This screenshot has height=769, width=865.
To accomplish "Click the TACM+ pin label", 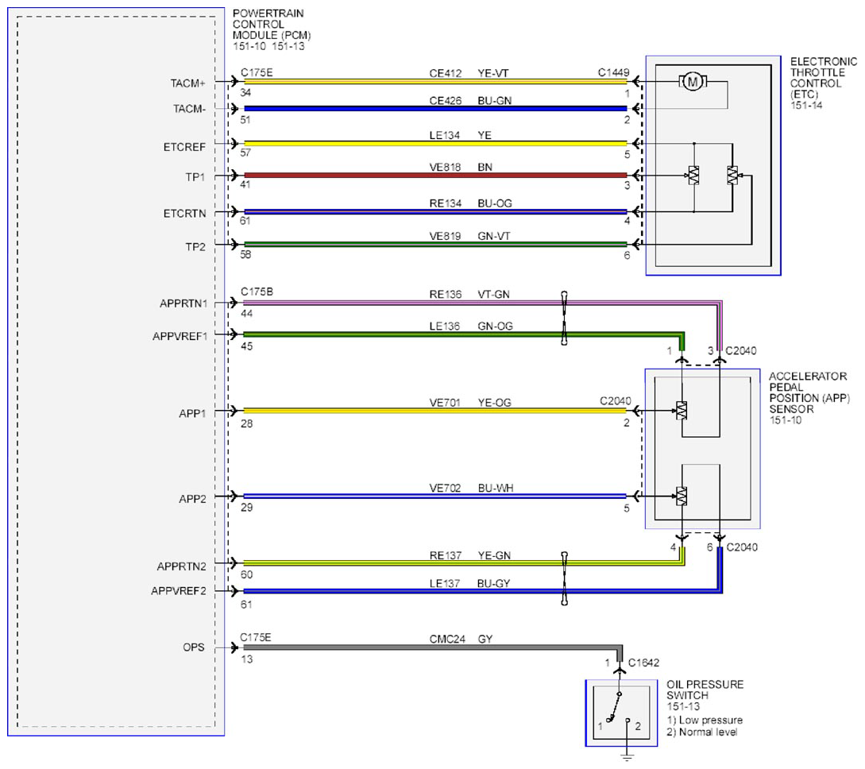I will click(187, 83).
